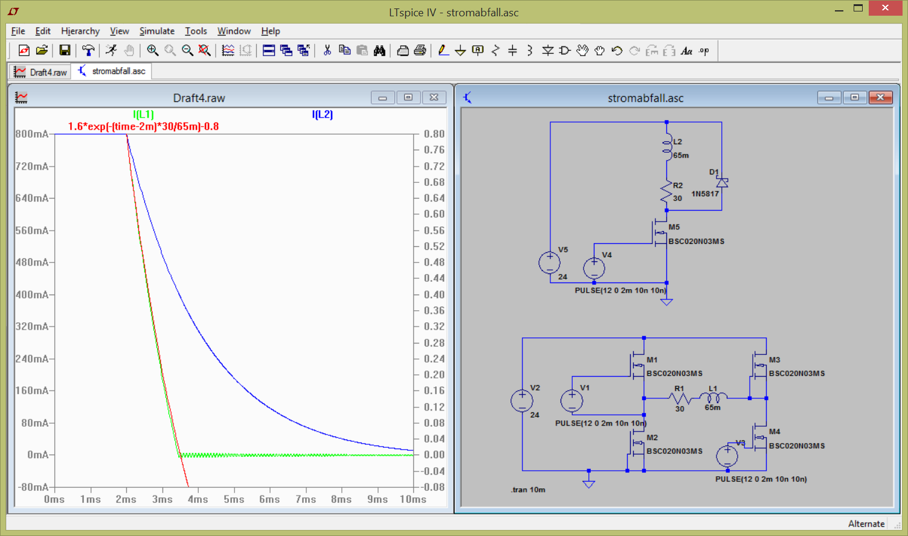The height and width of the screenshot is (536, 908).
Task: Open the Window menu
Action: [x=234, y=31]
